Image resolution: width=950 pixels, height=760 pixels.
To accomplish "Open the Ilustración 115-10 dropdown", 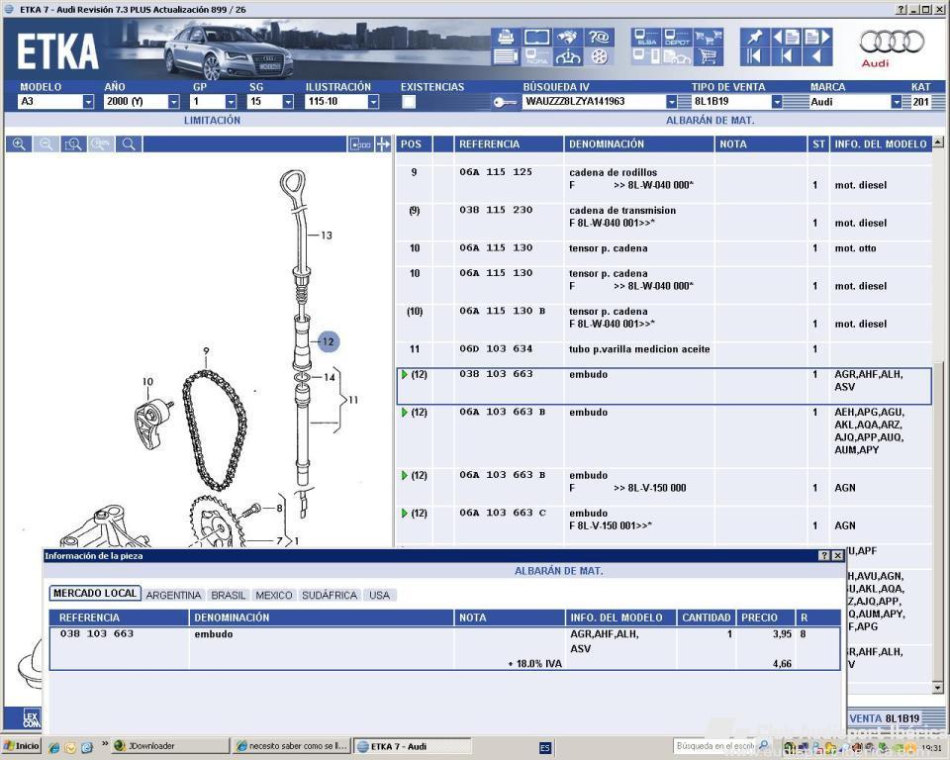I will tap(373, 102).
